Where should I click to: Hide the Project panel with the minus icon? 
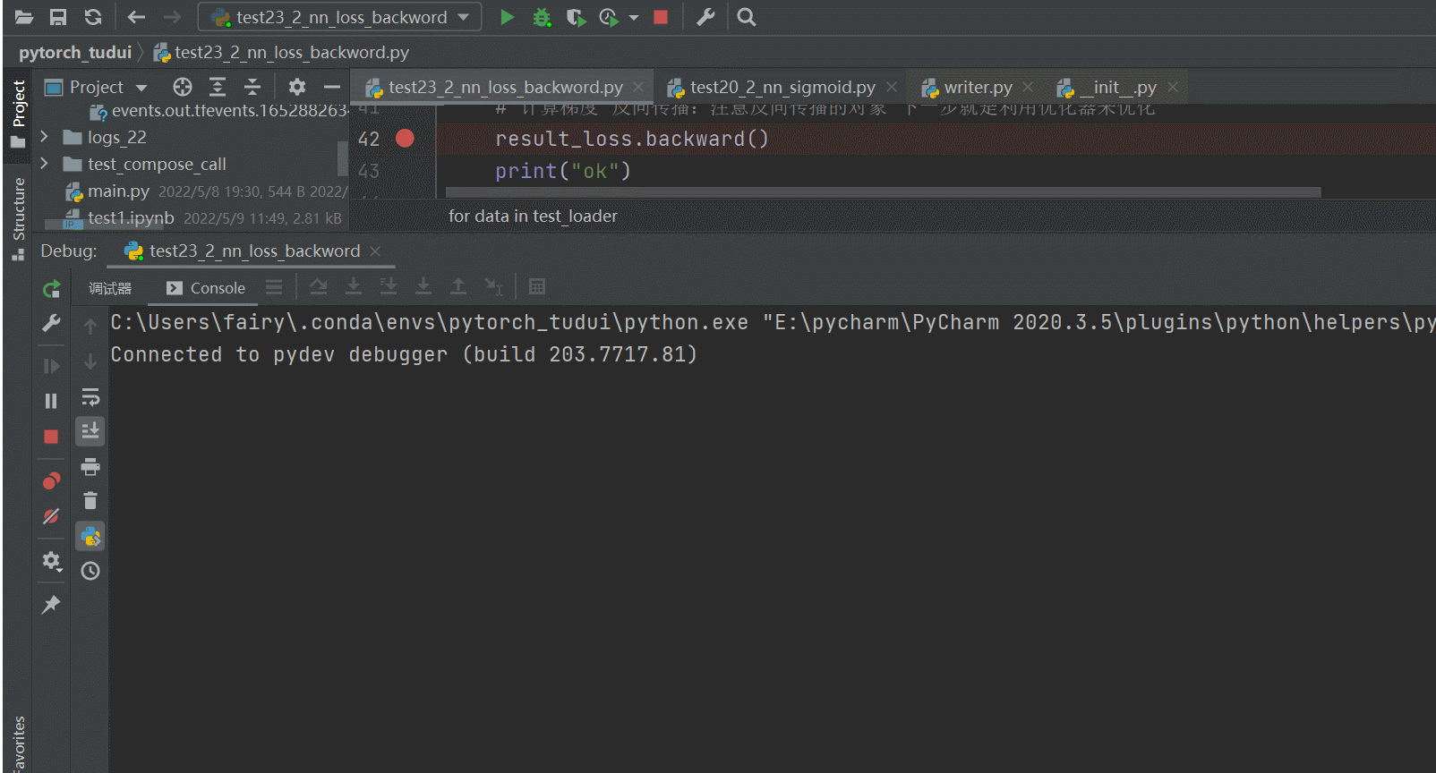332,87
